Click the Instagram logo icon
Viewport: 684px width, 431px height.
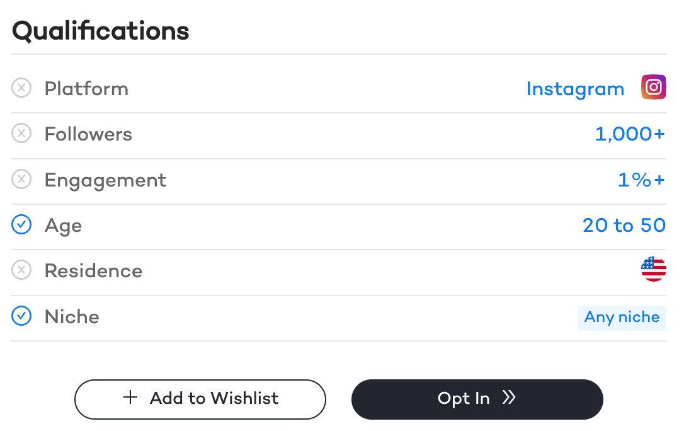pyautogui.click(x=653, y=88)
